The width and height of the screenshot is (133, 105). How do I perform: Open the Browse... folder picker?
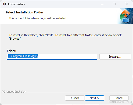[115, 57]
